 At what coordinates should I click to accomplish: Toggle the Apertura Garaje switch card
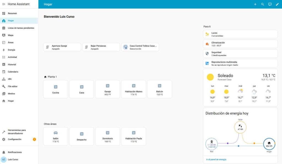pyautogui.click(x=62, y=47)
